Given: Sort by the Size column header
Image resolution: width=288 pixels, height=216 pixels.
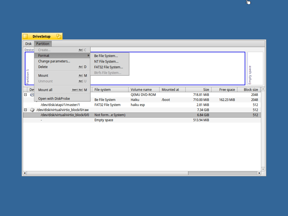Looking at the screenshot, I should pos(199,90).
